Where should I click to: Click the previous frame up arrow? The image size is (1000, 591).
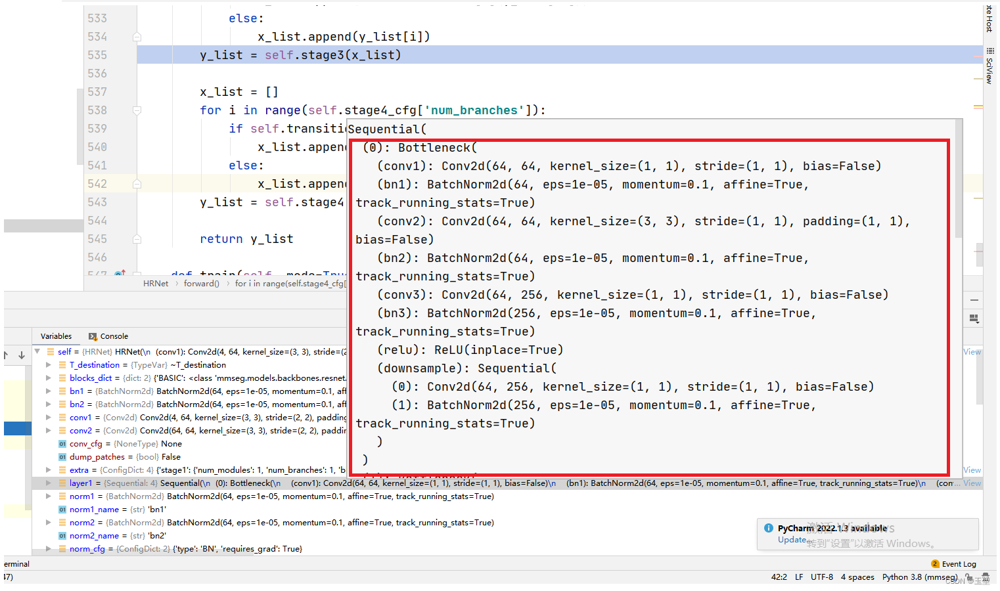pyautogui.click(x=6, y=355)
